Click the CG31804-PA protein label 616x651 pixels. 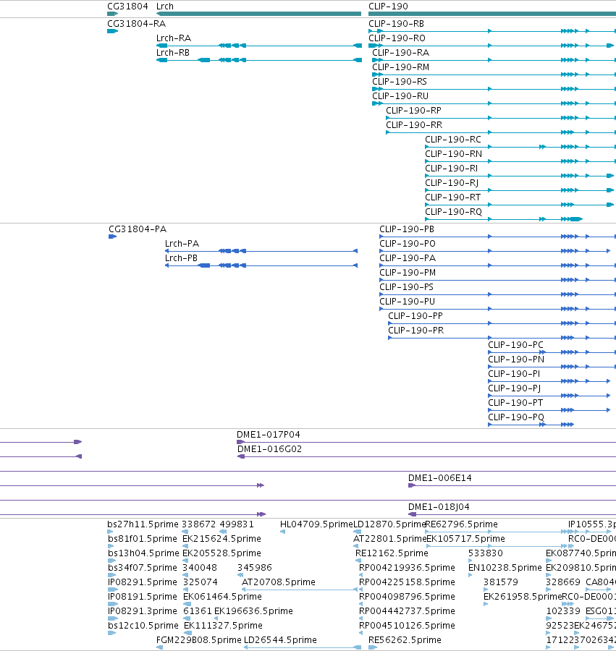pyautogui.click(x=138, y=229)
